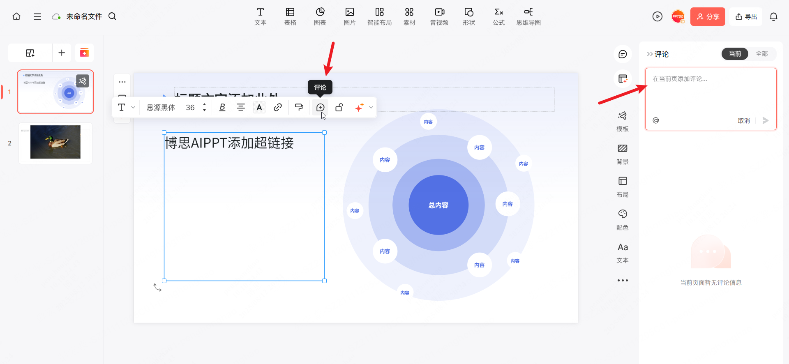Adjust font size with stepper arrows
Screen dimensions: 789x364
coord(204,107)
